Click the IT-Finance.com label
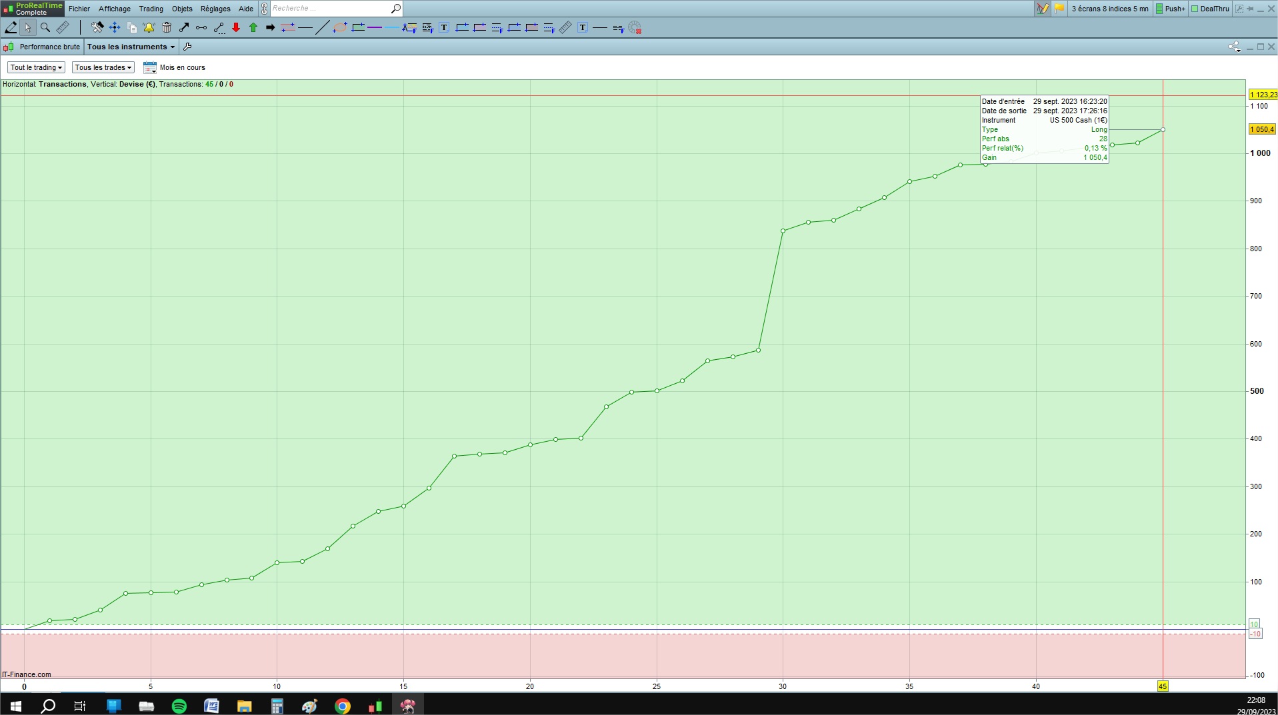1278x715 pixels. click(27, 674)
